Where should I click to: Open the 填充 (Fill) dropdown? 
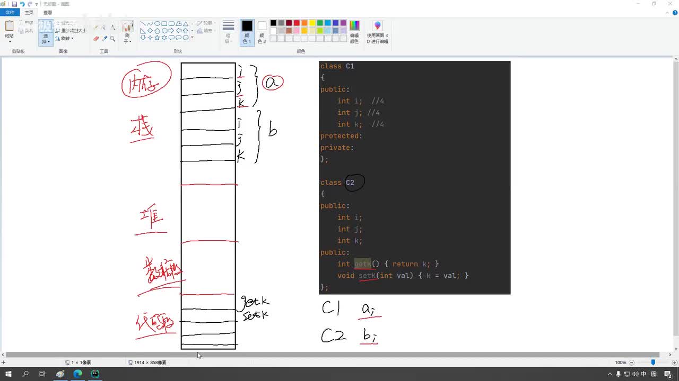[205, 31]
